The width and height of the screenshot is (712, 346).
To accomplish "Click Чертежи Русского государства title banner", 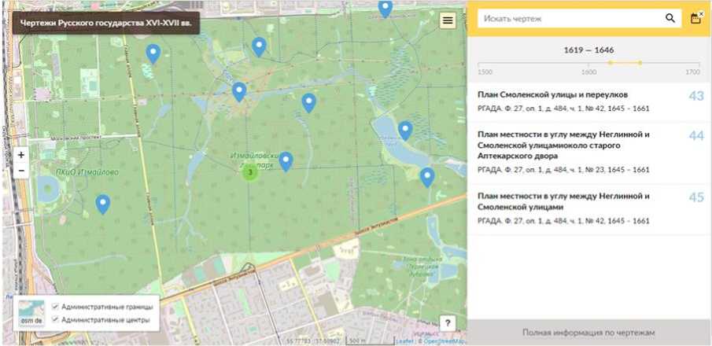I will pos(105,22).
